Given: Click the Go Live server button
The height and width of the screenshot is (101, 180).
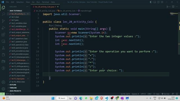Looking at the screenshot, I should (165, 94).
